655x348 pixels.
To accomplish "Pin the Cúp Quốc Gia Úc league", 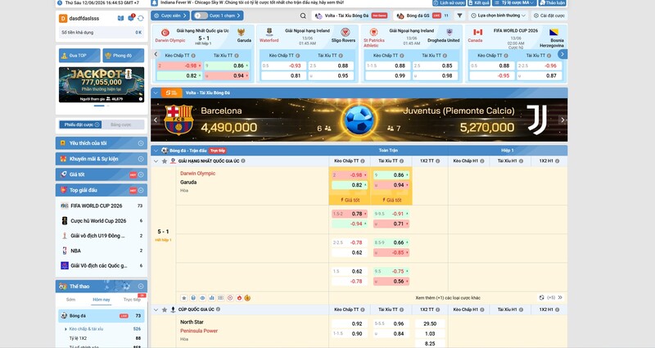I will tap(173, 310).
